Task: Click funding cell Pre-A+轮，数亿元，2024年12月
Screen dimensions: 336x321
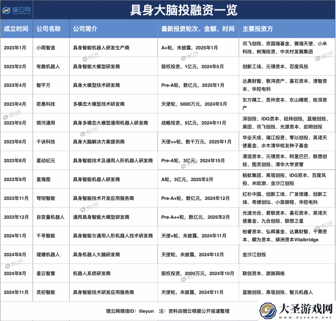Action: click(x=195, y=198)
